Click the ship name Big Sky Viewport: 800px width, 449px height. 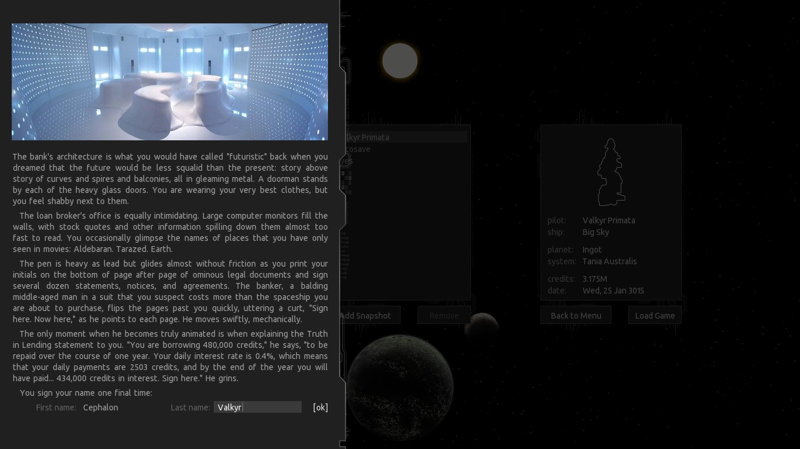pos(596,232)
